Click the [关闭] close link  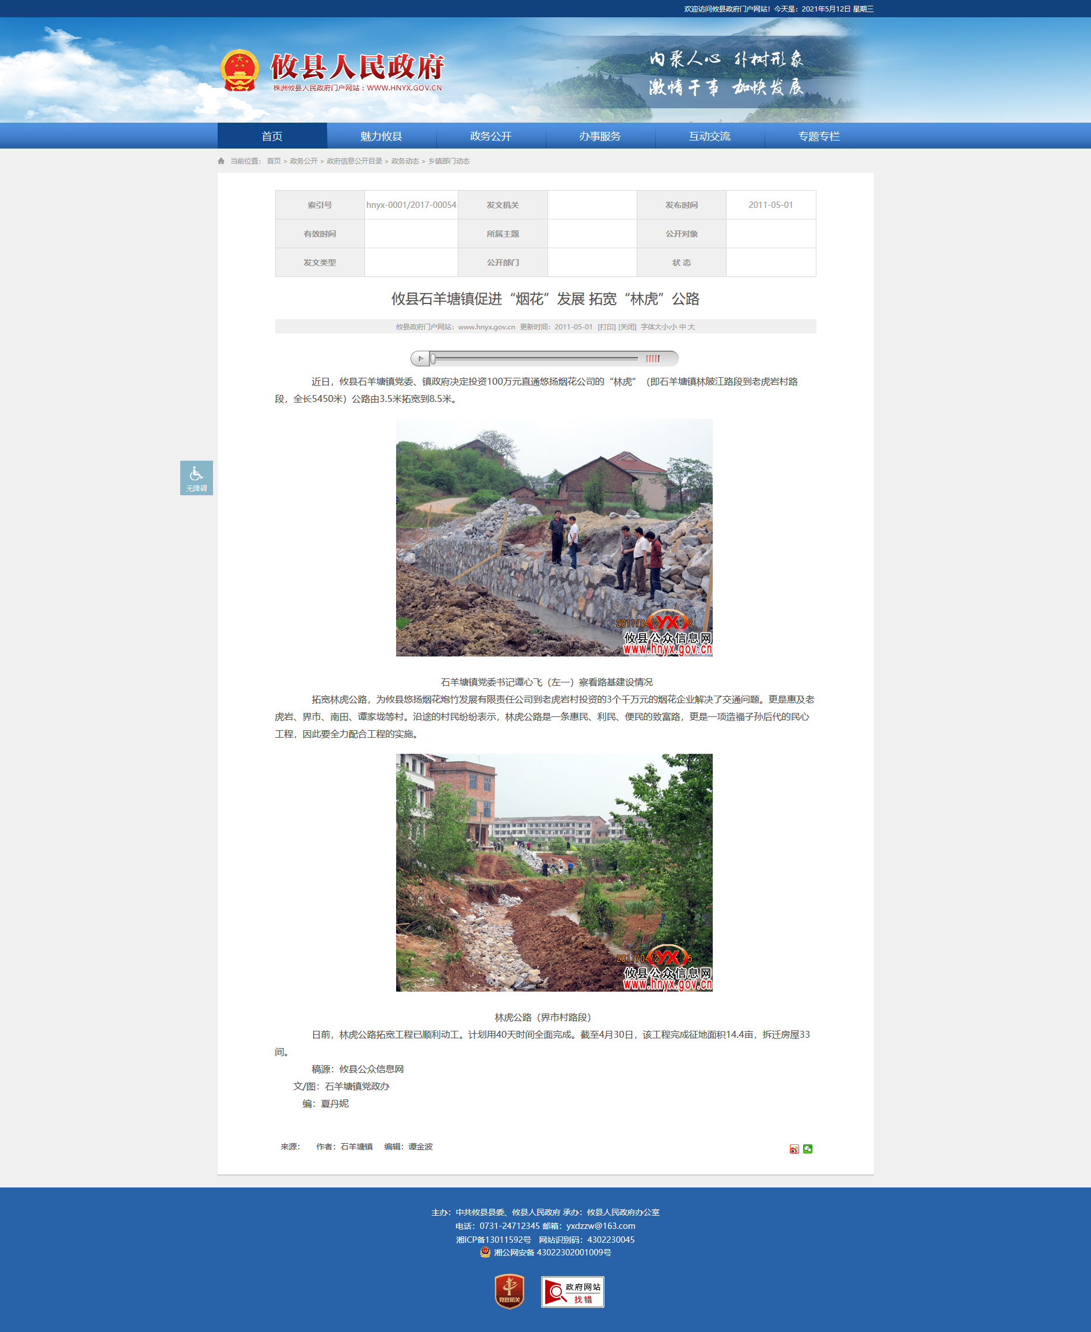(x=627, y=327)
